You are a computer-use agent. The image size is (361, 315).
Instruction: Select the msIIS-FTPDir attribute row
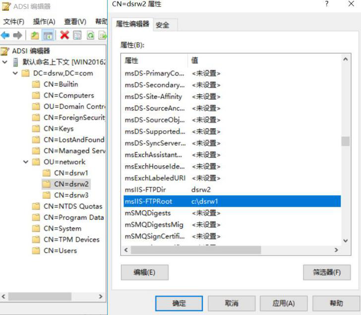click(x=232, y=190)
